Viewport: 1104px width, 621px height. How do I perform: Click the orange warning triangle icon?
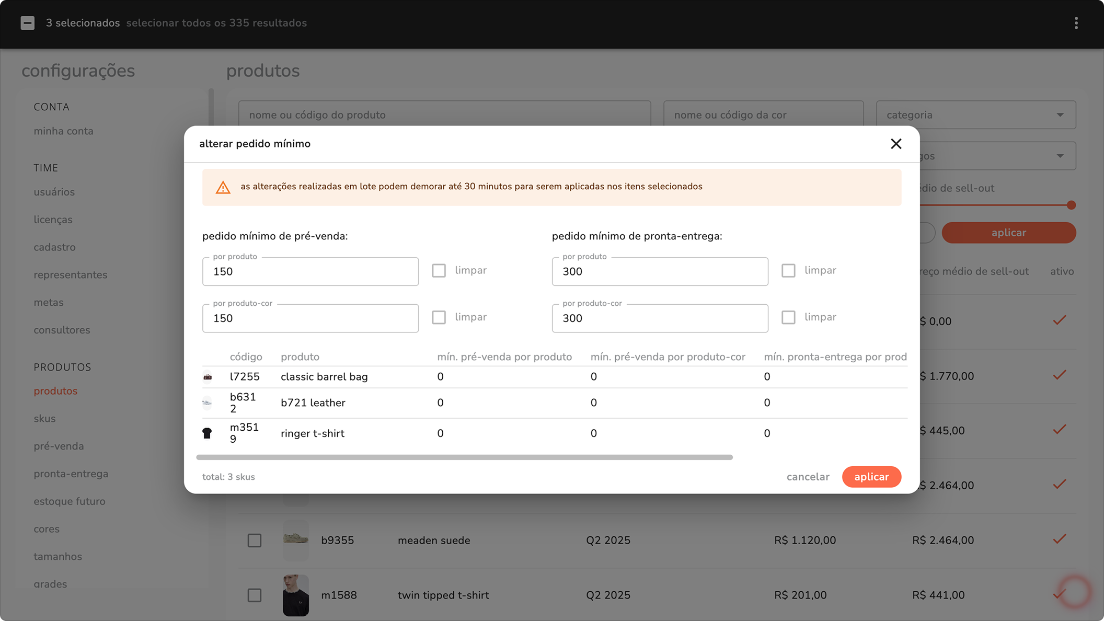[223, 187]
